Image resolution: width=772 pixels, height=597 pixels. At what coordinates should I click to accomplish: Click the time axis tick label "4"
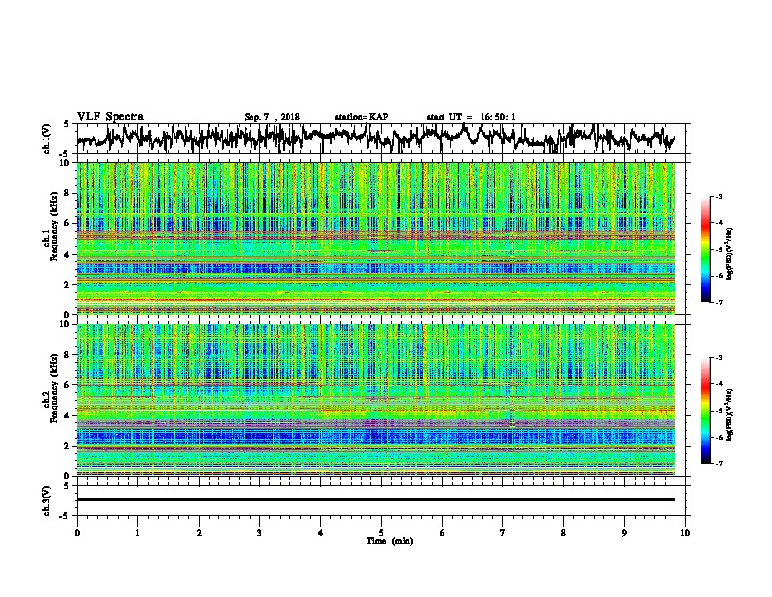321,532
